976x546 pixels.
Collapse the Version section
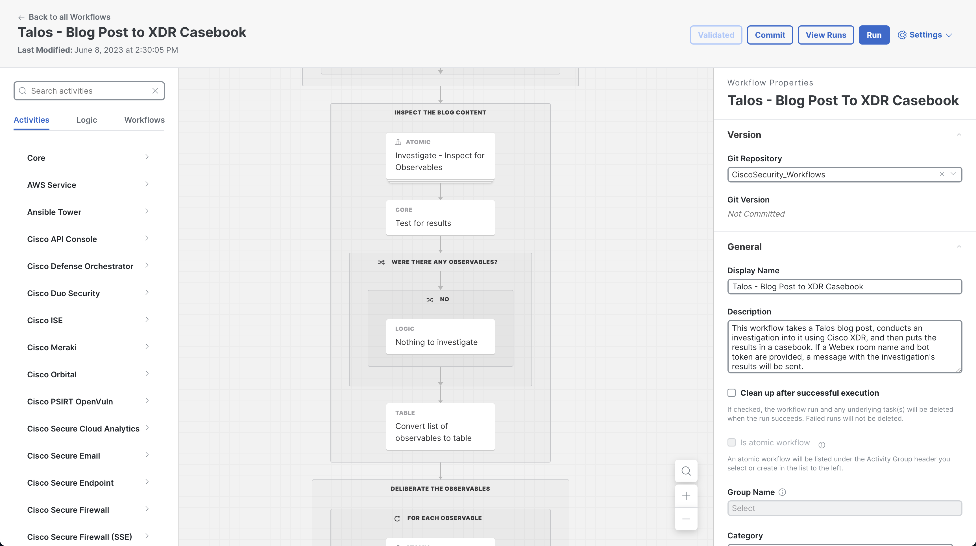[x=959, y=135]
